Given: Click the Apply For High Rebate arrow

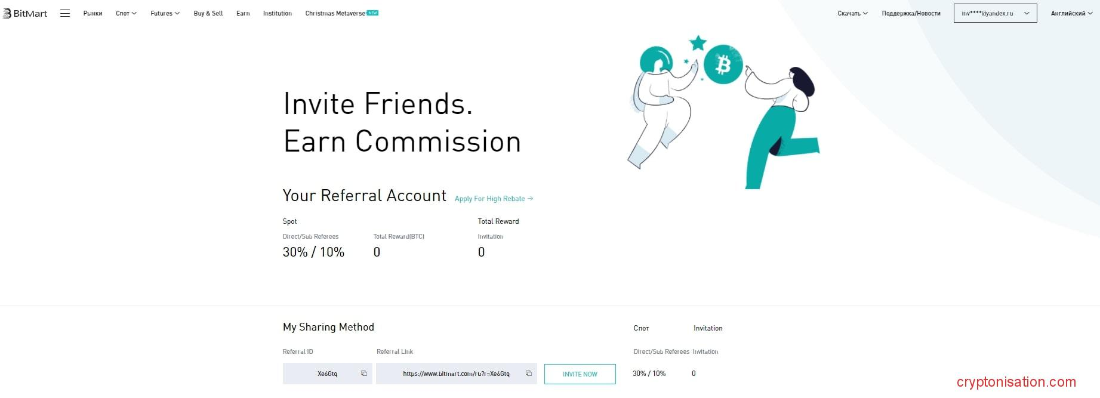Looking at the screenshot, I should coord(530,199).
